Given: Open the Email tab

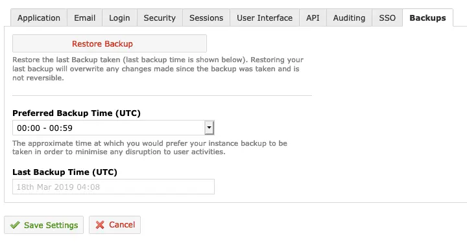Looking at the screenshot, I should 84,18.
